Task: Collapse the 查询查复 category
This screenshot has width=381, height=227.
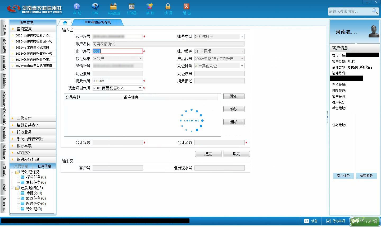Action: coord(33,29)
